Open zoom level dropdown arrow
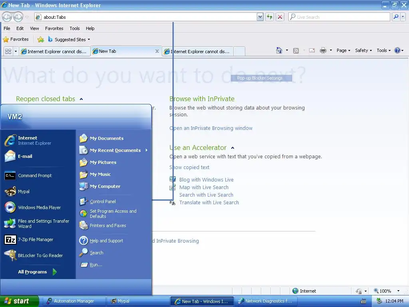The height and width of the screenshot is (307, 409). click(398, 291)
